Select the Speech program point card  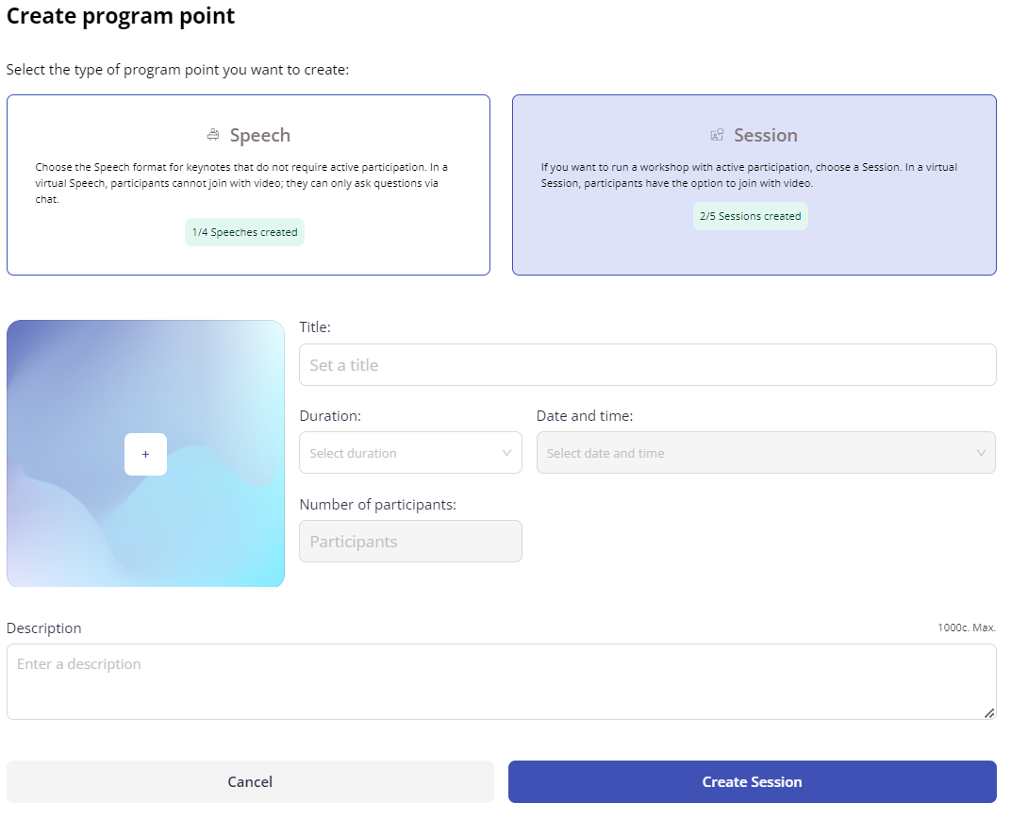(x=248, y=185)
